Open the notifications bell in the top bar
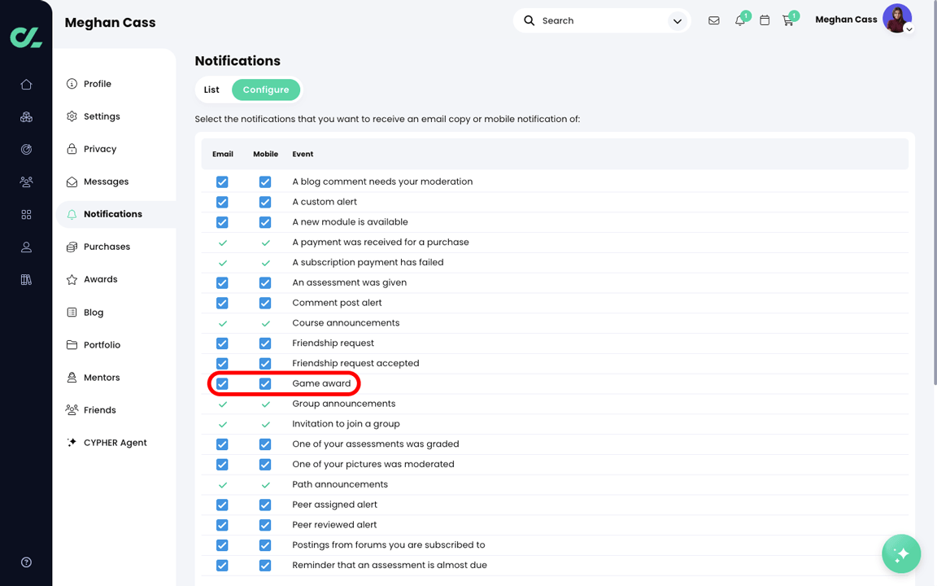 (x=740, y=20)
